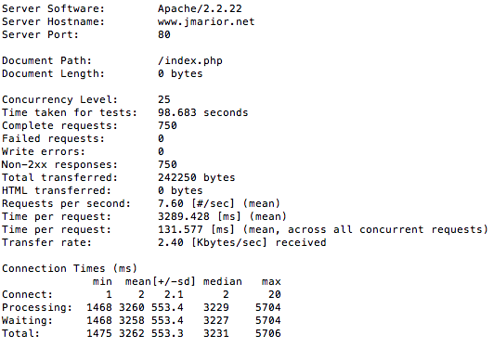Click the 98.683 seconds time value
The width and height of the screenshot is (494, 348).
(x=202, y=112)
